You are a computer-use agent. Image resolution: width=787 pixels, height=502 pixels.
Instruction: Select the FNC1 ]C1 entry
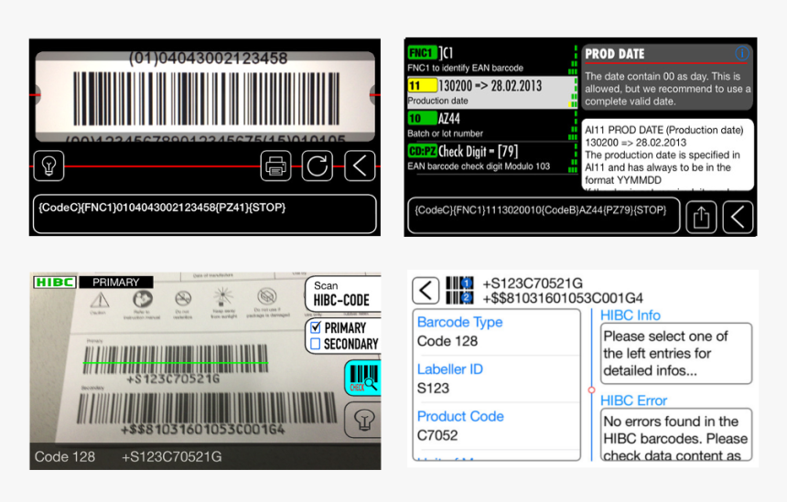(492, 59)
